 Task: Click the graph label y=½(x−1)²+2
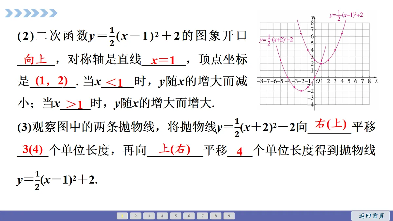(x=346, y=16)
